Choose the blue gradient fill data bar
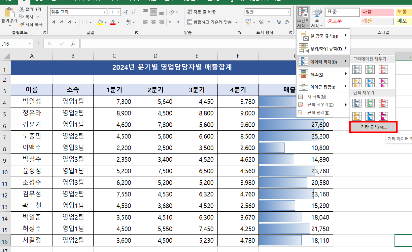The height and width of the screenshot is (252, 412). pos(357,69)
